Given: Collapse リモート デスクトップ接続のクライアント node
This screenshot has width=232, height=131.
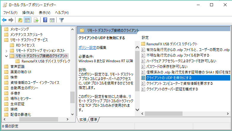Looking at the screenshot, I should click(x=6, y=56).
